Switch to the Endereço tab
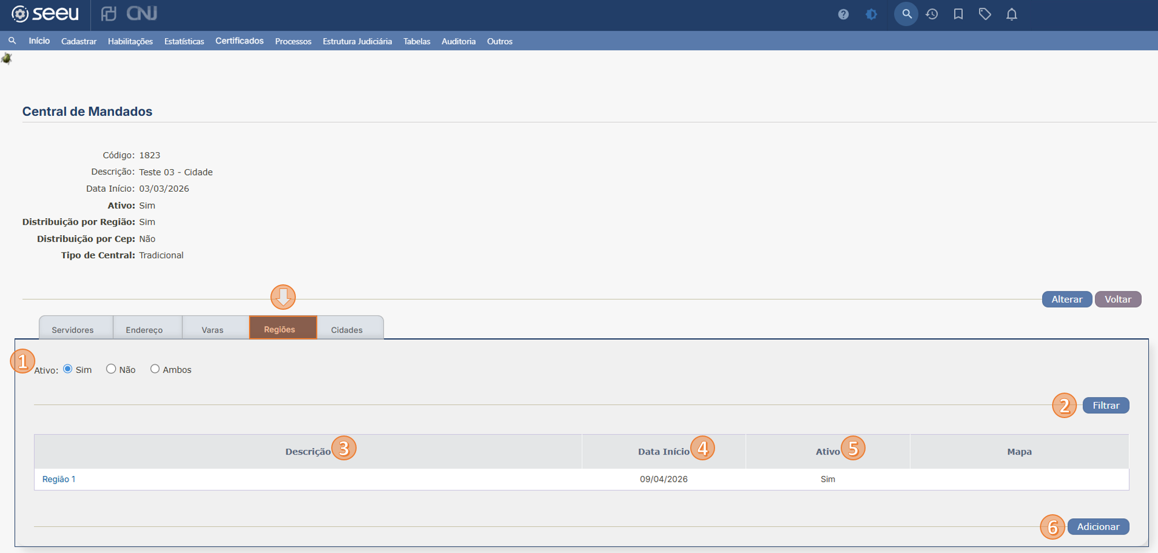1158x553 pixels. (148, 328)
